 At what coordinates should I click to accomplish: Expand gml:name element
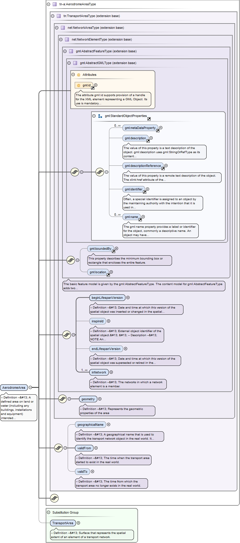pyautogui.click(x=143, y=217)
